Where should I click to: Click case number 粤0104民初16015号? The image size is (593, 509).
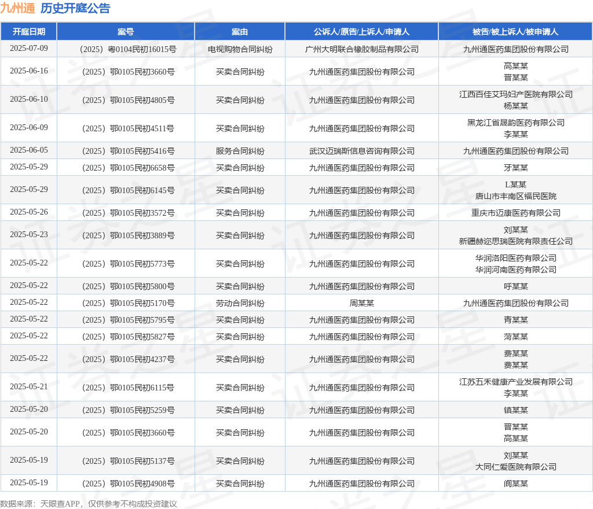pos(128,49)
